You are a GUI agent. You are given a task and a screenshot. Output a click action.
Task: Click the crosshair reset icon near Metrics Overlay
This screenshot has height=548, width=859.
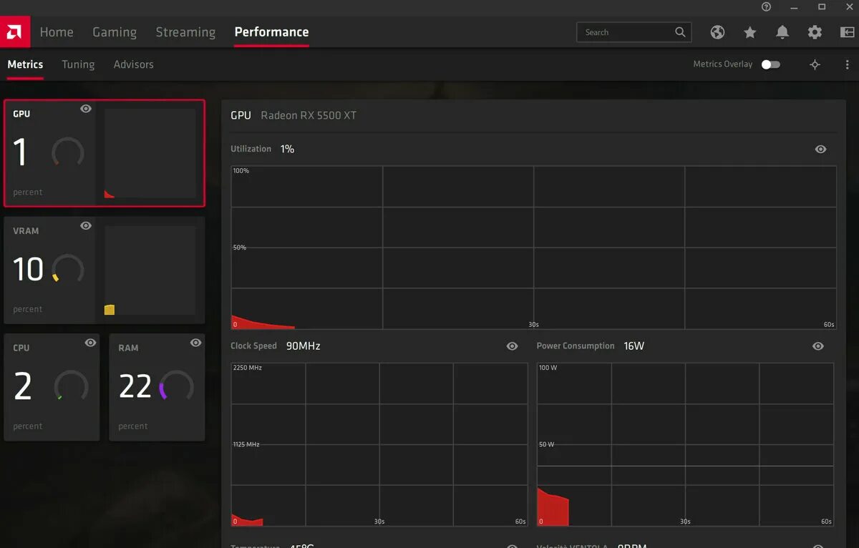(x=815, y=64)
